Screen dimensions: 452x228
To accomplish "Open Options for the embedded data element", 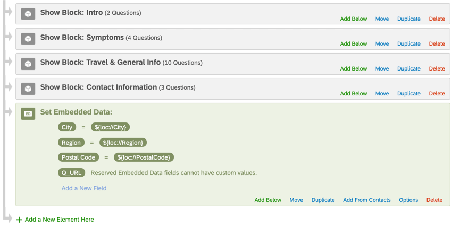I will pos(408,200).
